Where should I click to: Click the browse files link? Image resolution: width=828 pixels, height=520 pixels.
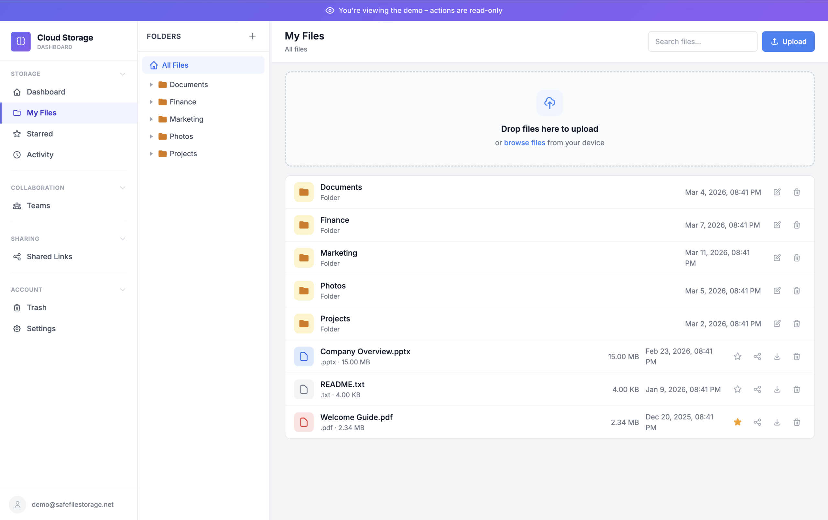click(x=524, y=143)
